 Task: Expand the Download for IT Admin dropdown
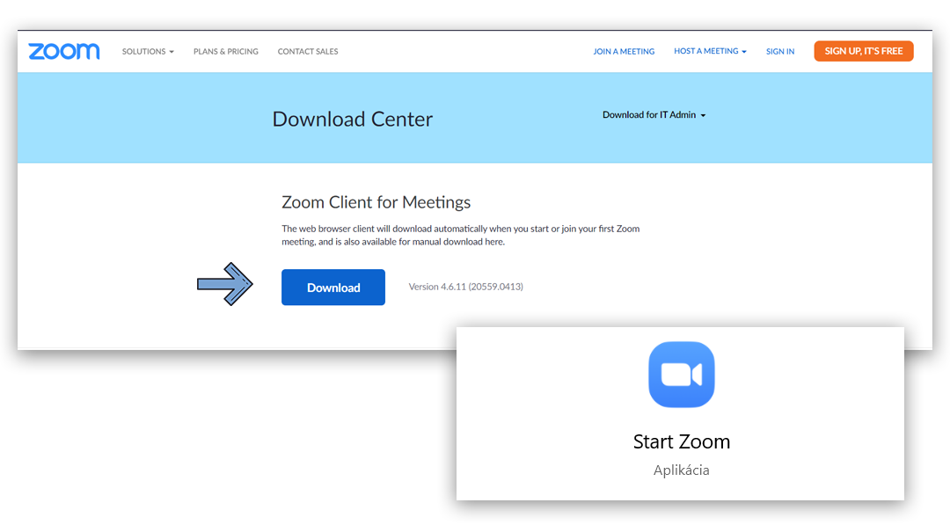click(654, 114)
